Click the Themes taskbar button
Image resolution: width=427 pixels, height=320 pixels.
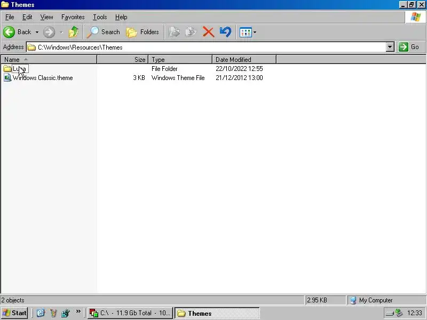click(x=217, y=313)
